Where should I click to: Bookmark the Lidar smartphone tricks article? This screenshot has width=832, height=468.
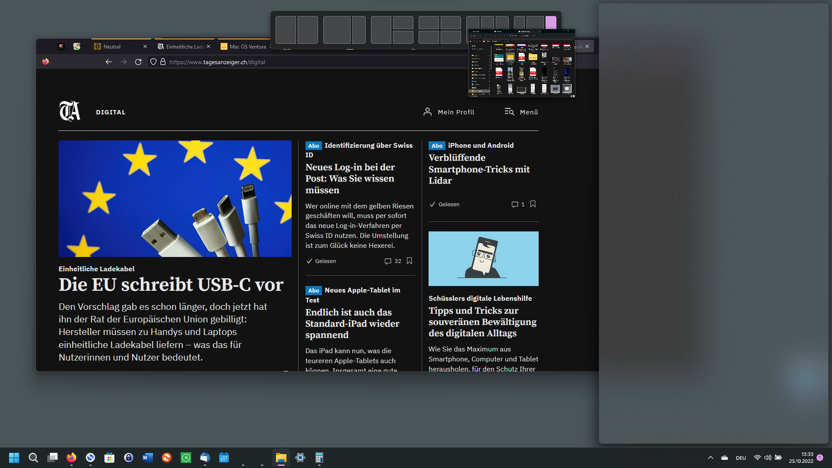click(533, 204)
